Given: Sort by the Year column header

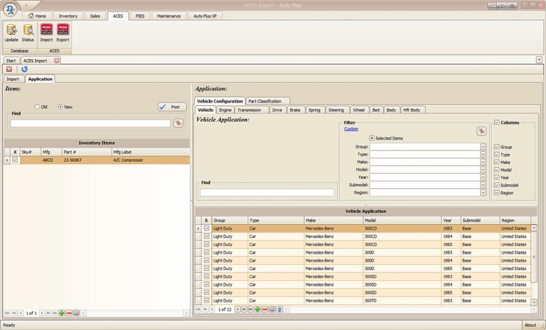Looking at the screenshot, I should (451, 220).
